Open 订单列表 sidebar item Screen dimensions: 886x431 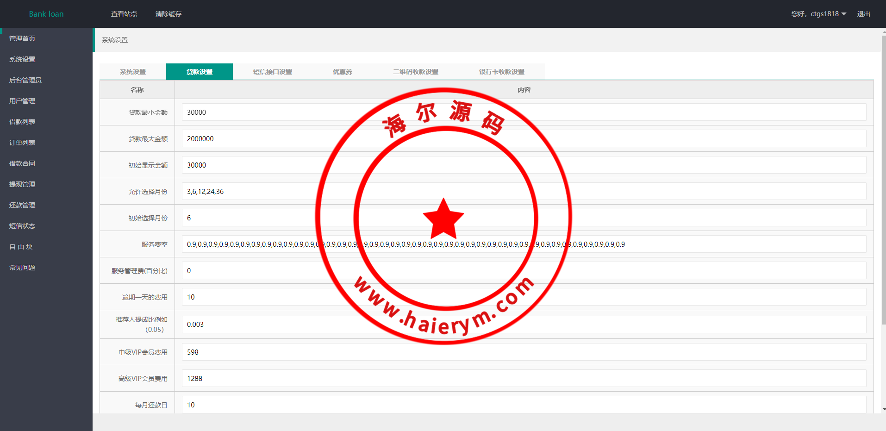tap(22, 143)
